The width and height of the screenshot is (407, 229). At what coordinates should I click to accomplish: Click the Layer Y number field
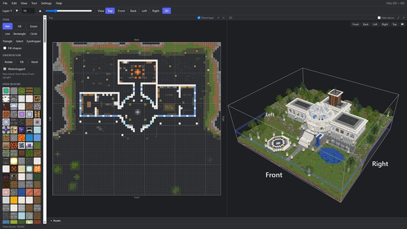tap(28, 11)
